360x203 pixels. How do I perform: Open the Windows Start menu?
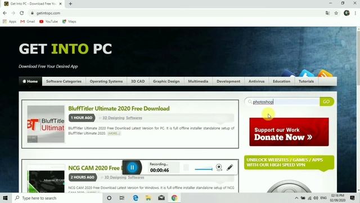tap(5, 198)
